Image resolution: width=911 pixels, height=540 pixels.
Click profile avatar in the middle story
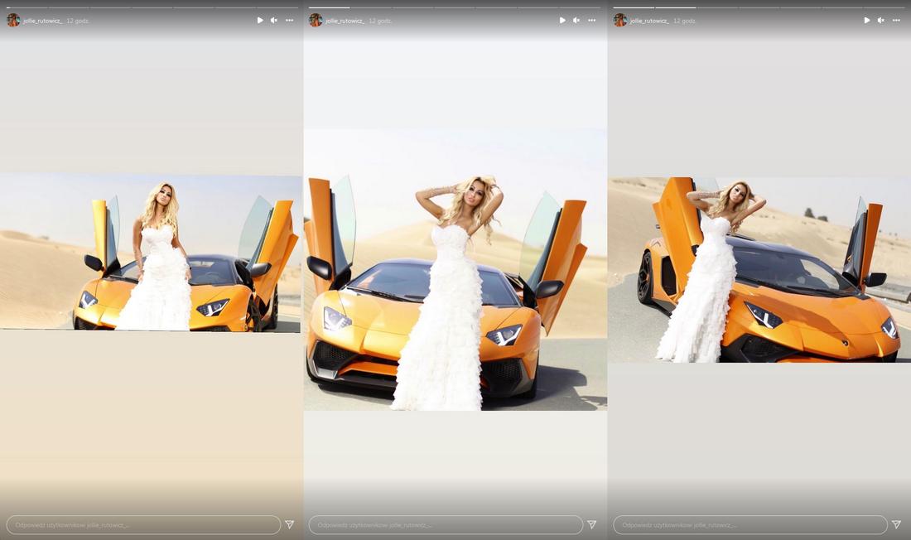tap(316, 20)
